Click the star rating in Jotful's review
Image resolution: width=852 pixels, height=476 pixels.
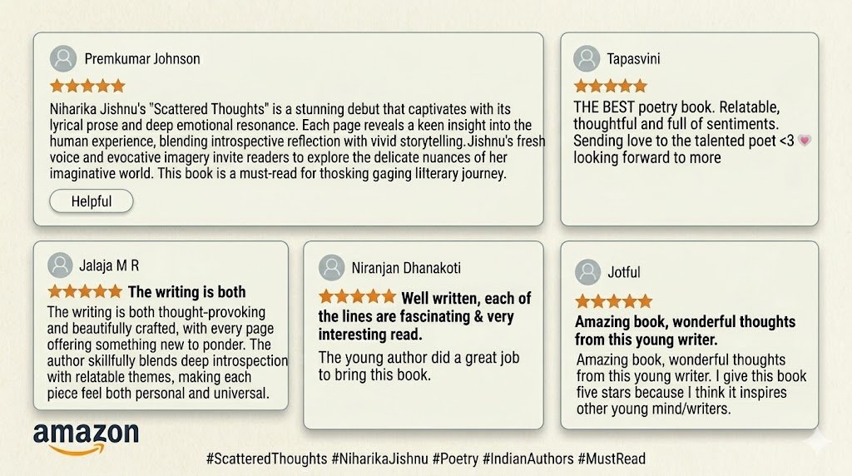point(613,301)
